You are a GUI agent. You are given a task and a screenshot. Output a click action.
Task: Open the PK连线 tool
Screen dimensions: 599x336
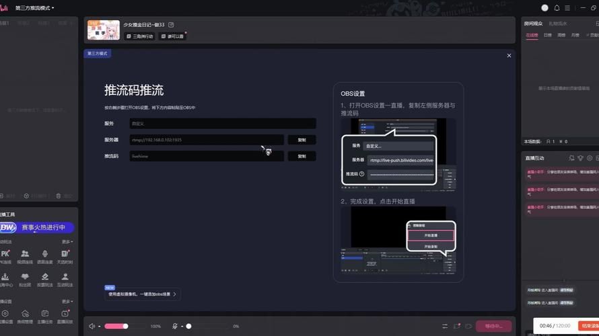pyautogui.click(x=5, y=255)
